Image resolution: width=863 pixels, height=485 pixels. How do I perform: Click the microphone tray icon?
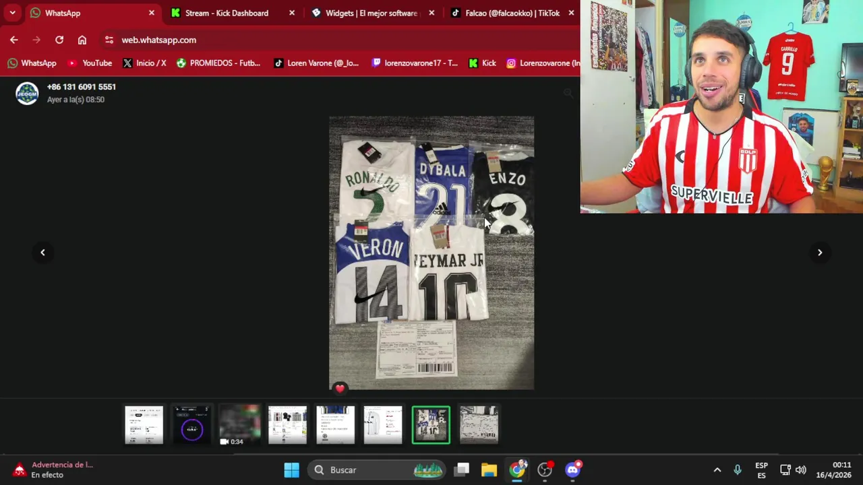tap(738, 470)
